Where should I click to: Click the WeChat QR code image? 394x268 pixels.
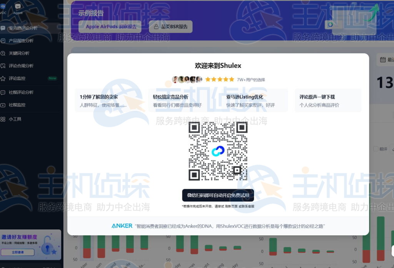(218, 151)
